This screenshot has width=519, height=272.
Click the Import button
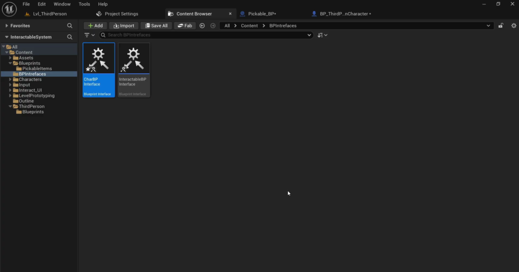[x=124, y=26]
